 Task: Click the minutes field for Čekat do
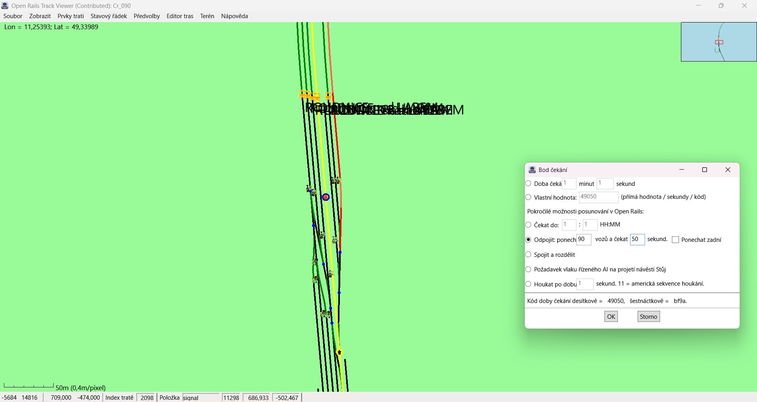point(590,225)
